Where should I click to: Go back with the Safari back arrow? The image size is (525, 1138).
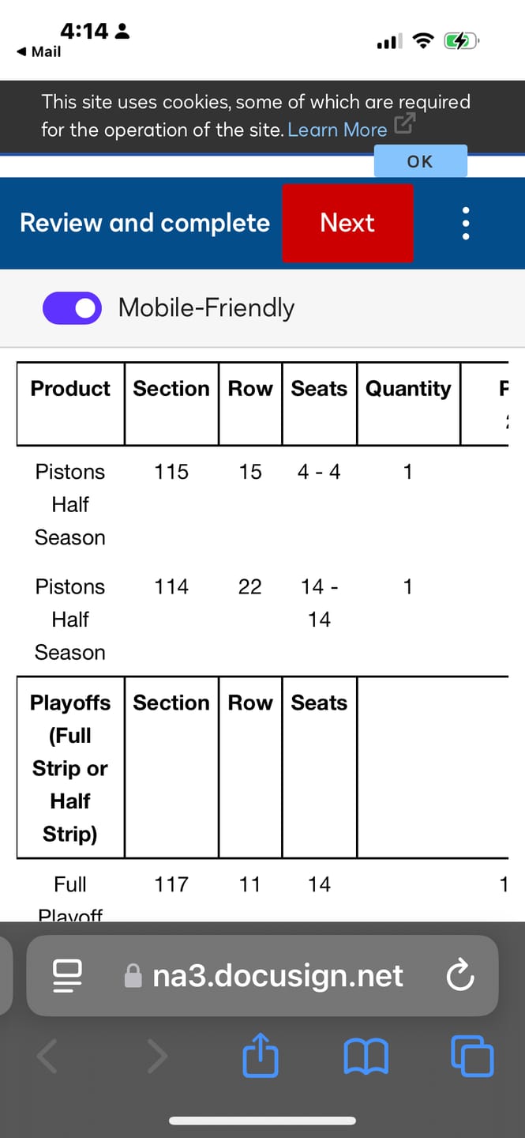[47, 1057]
